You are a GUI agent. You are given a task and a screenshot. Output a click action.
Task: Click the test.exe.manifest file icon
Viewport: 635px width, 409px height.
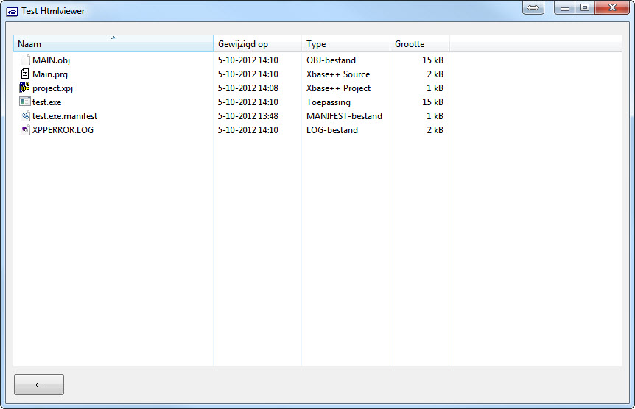point(25,116)
